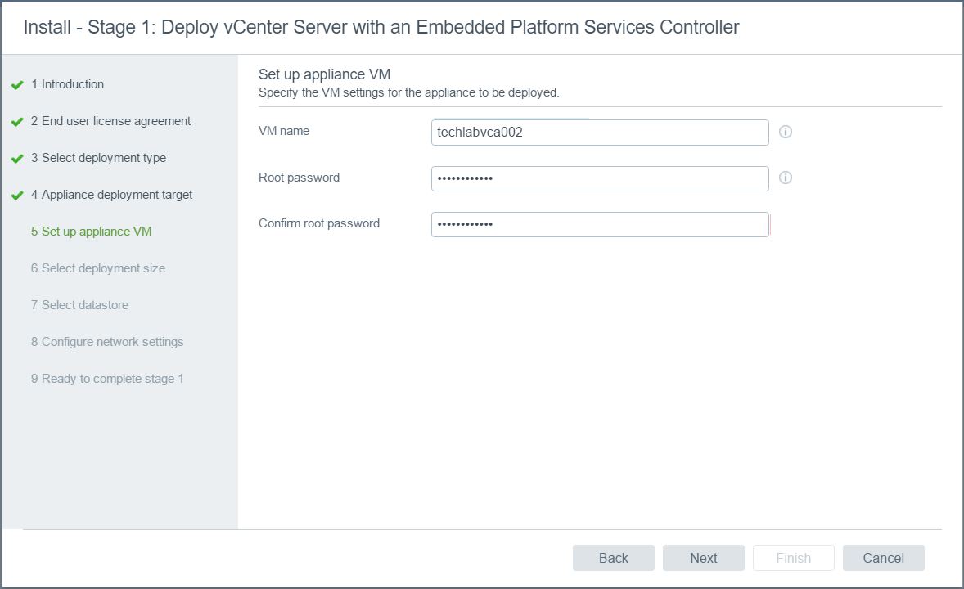Image resolution: width=964 pixels, height=589 pixels.
Task: Click the checkmark beside End user license agreement
Action: [17, 122]
